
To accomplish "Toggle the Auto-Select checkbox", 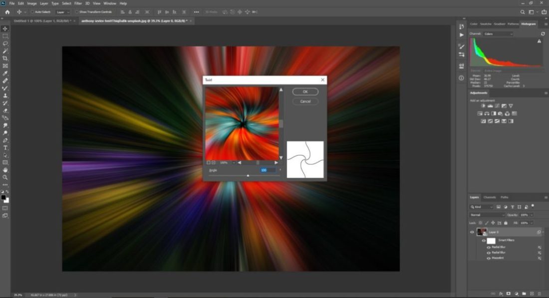I will coord(32,12).
